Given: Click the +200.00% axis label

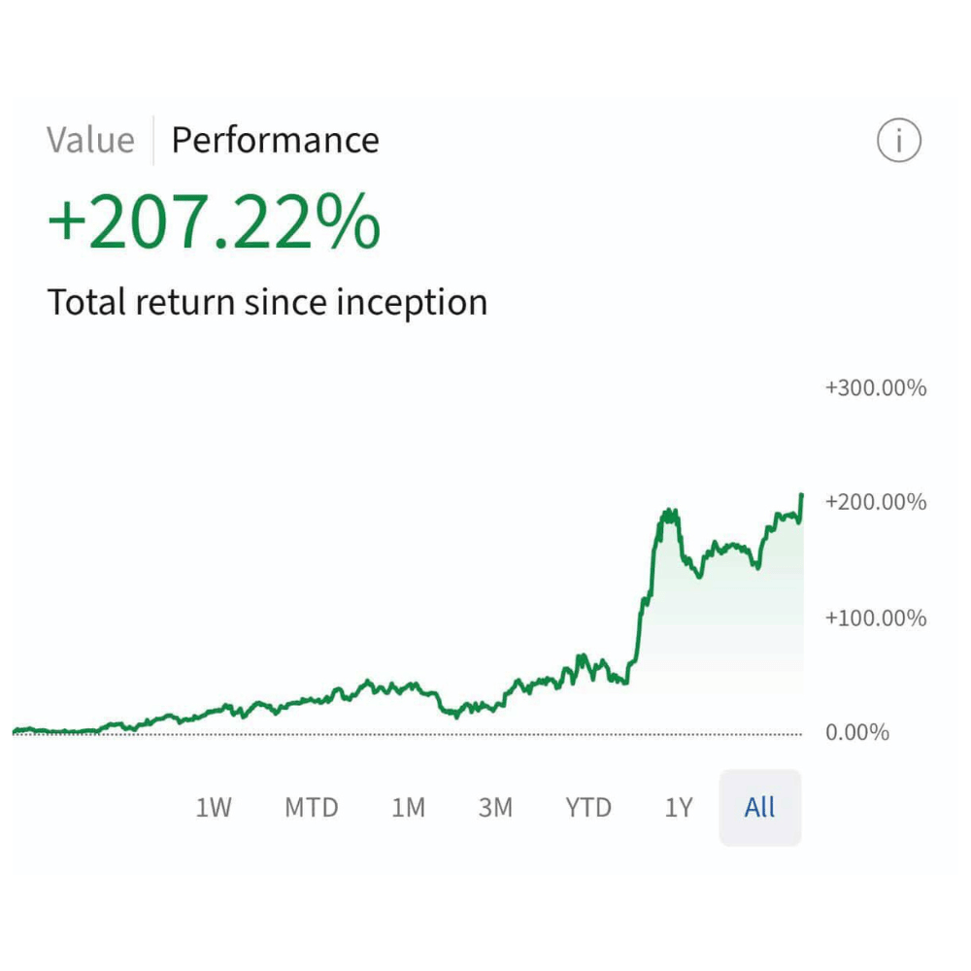Looking at the screenshot, I should pyautogui.click(x=875, y=503).
